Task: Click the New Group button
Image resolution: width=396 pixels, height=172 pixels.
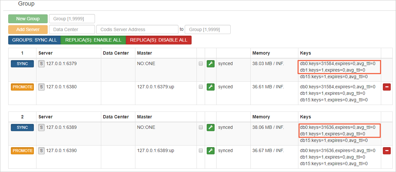Action: point(28,19)
